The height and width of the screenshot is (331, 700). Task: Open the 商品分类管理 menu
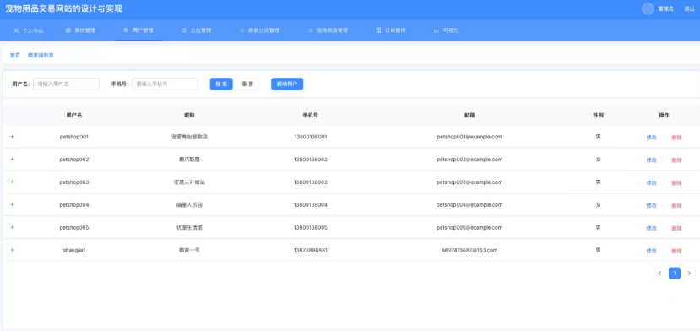tap(259, 30)
